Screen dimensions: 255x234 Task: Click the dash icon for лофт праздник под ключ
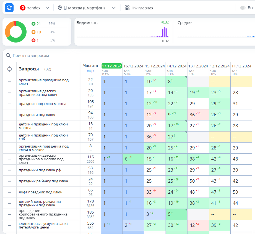(10, 192)
